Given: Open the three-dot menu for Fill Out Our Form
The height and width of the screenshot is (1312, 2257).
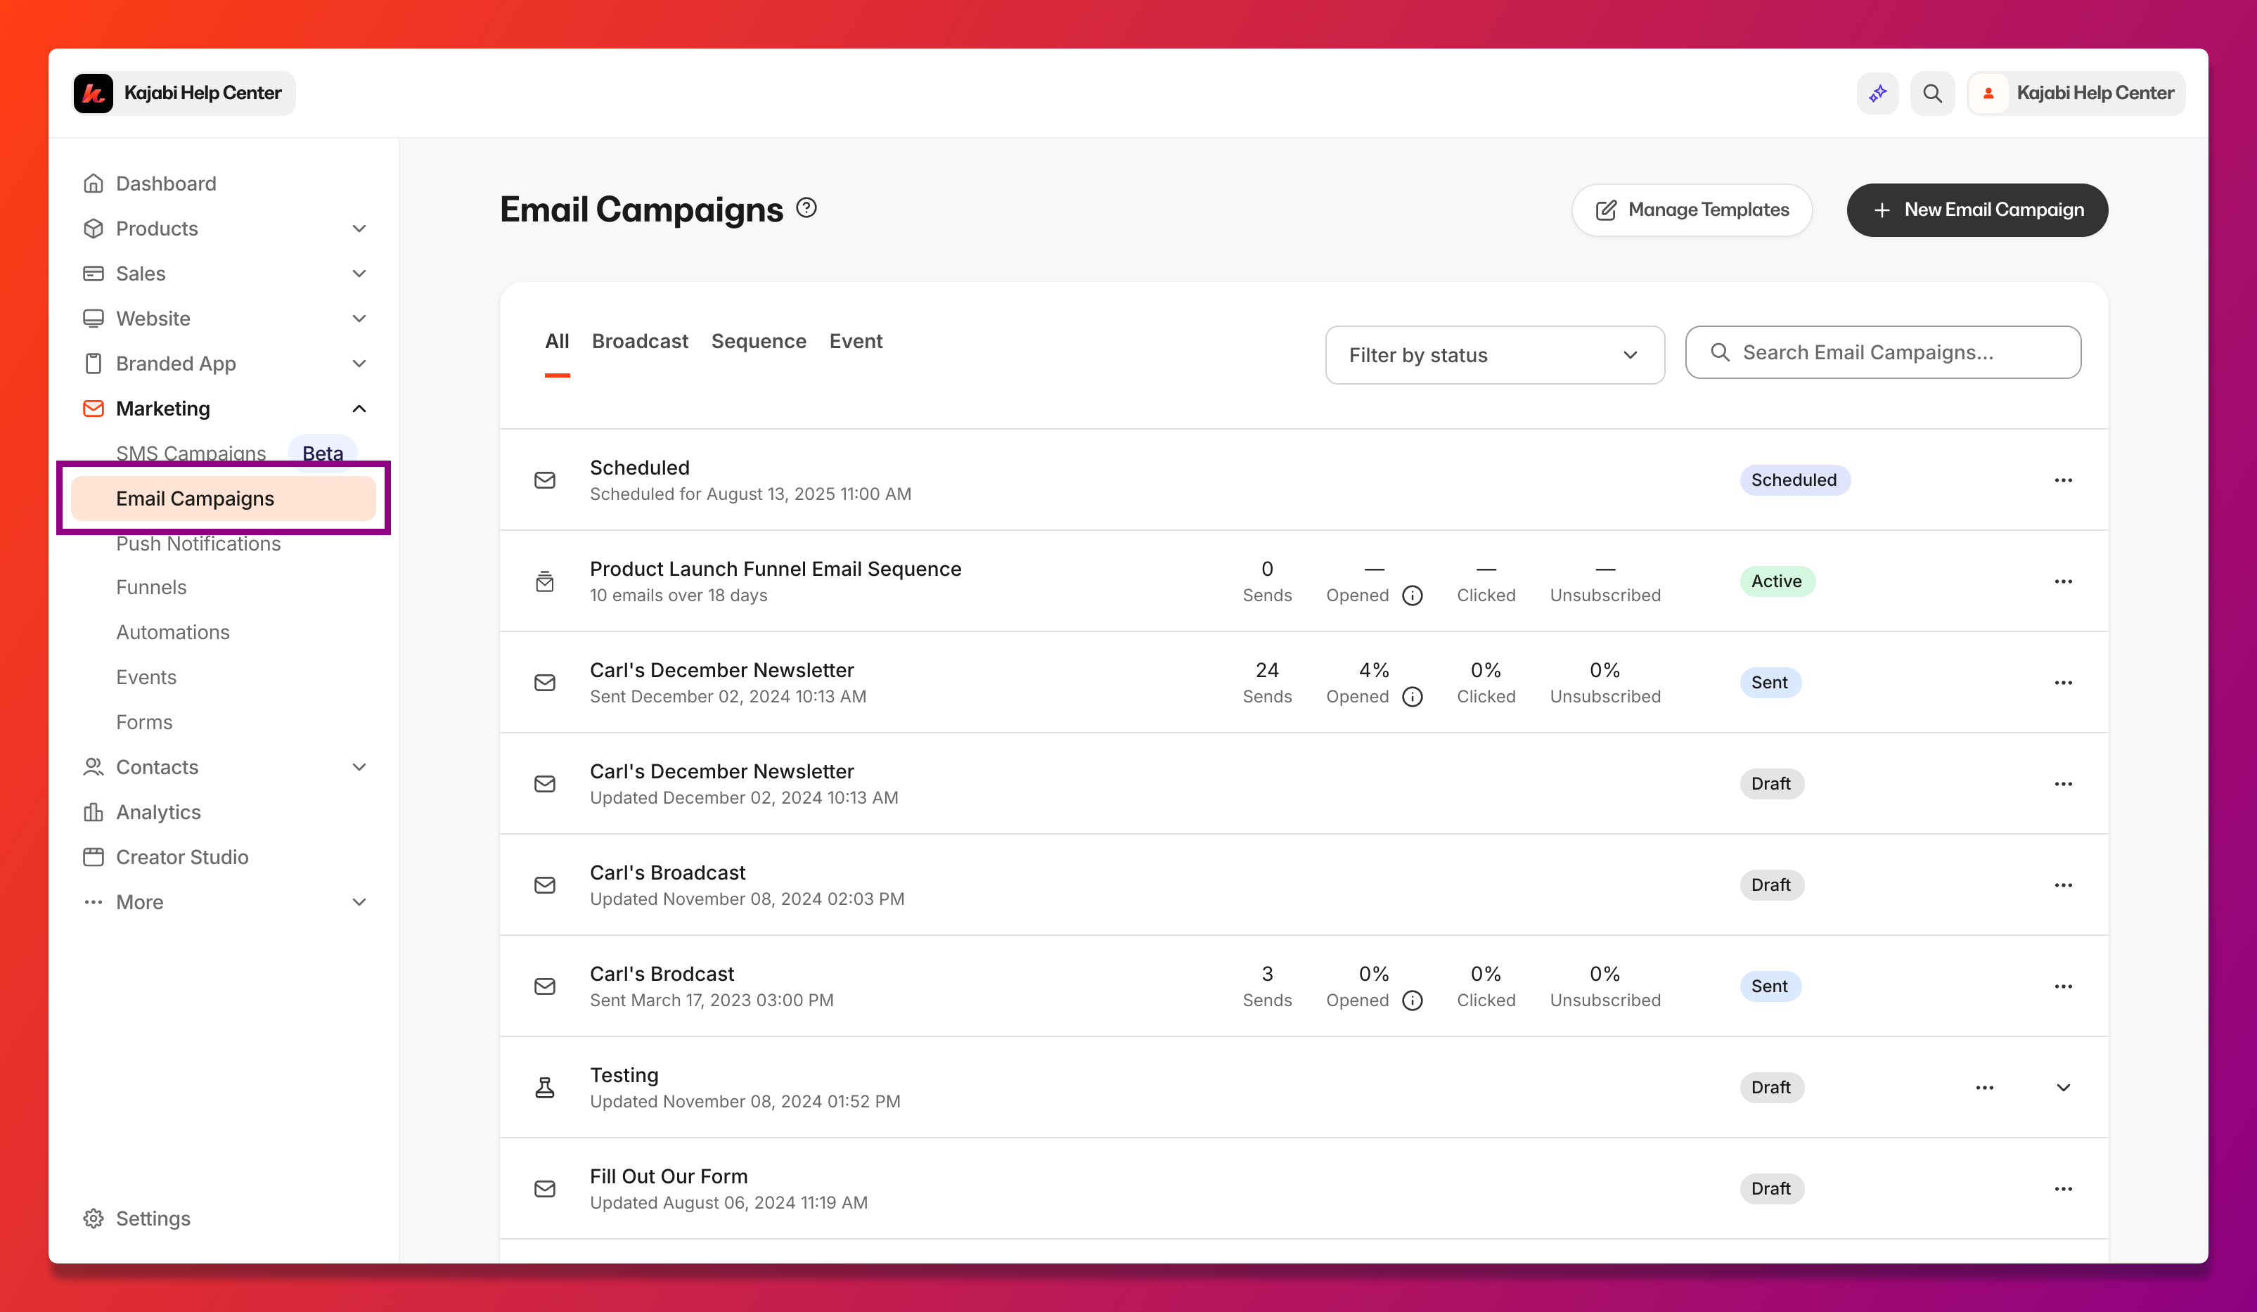Looking at the screenshot, I should pos(2063,1188).
